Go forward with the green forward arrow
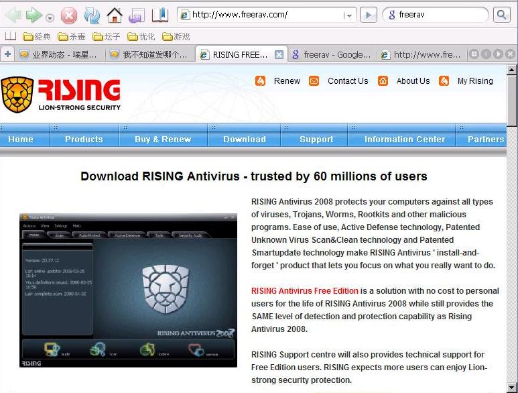Screen dimensions: 518x393 pyautogui.click(x=33, y=15)
